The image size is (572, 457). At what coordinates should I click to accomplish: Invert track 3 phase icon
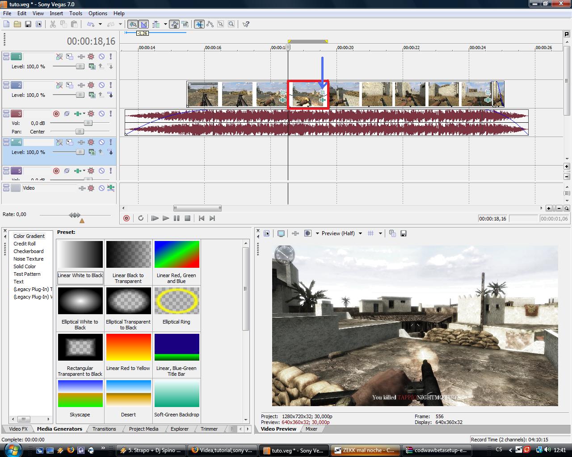click(67, 114)
